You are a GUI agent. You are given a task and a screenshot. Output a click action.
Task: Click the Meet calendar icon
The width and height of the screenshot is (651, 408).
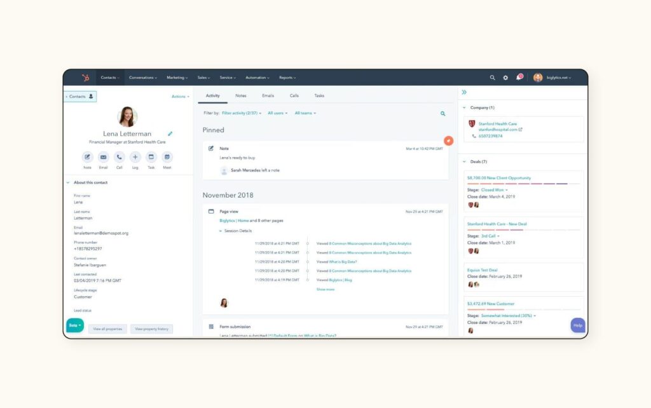[167, 157]
